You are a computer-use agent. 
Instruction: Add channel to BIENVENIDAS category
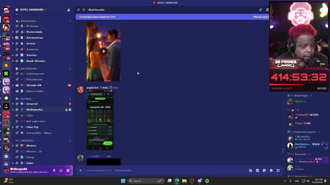tap(70, 21)
